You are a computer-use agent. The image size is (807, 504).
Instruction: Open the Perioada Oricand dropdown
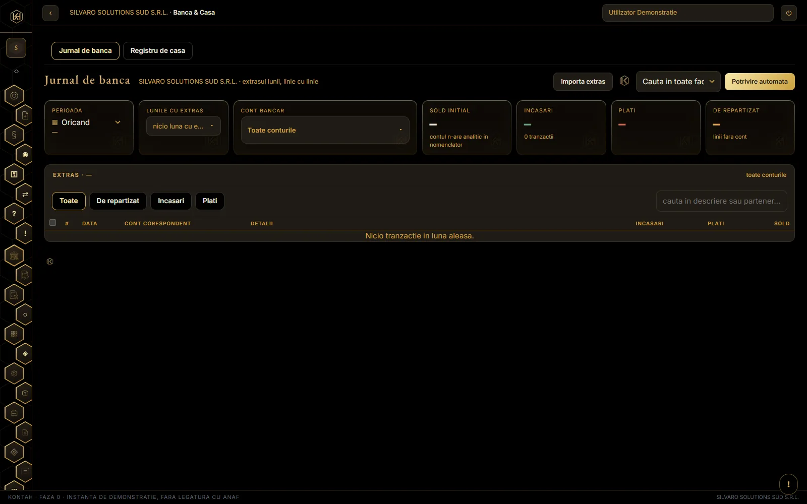(86, 122)
